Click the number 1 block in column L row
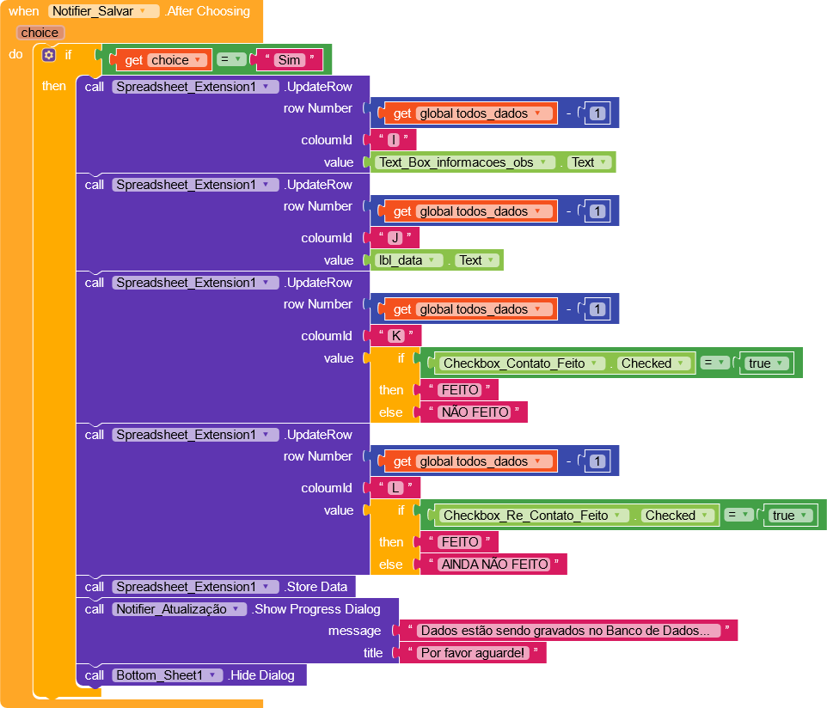The image size is (827, 708). [x=597, y=461]
